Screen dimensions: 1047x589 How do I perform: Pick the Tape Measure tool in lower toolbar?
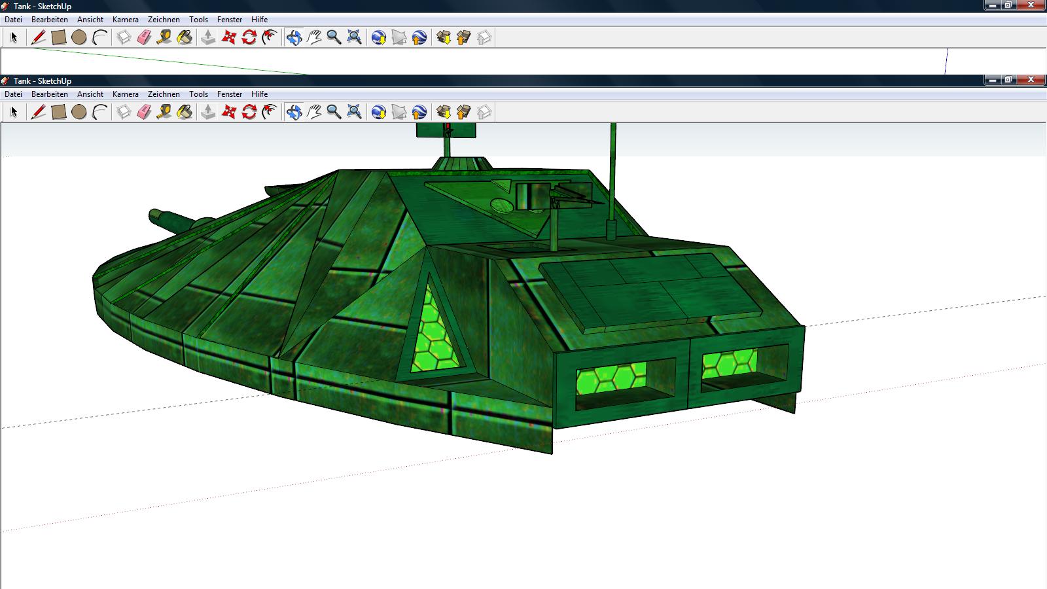tap(164, 112)
